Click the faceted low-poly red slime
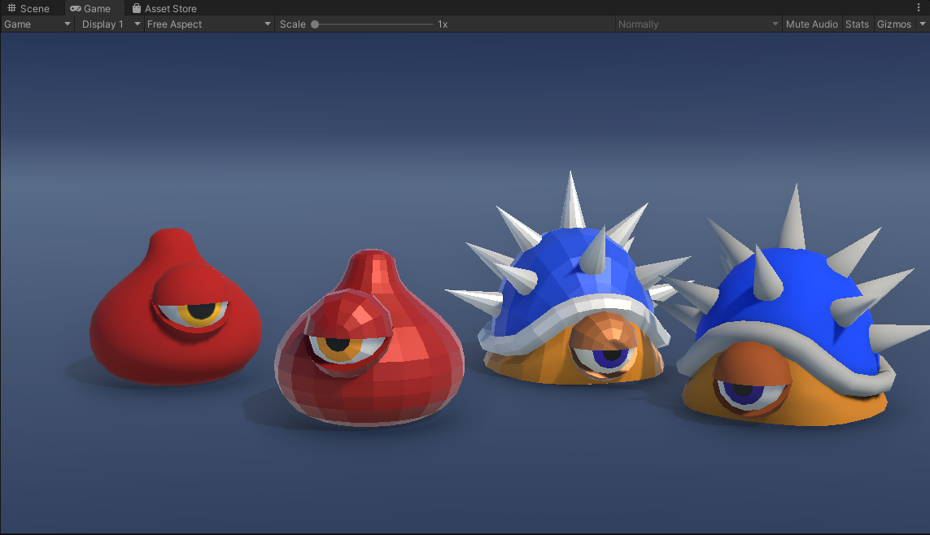 369,337
